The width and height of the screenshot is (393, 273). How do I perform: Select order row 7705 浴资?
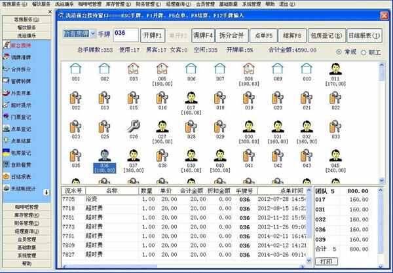183,199
